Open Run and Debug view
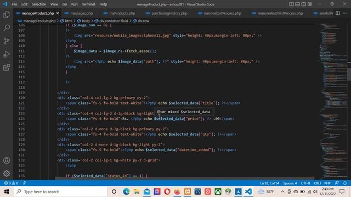 pos(7,54)
